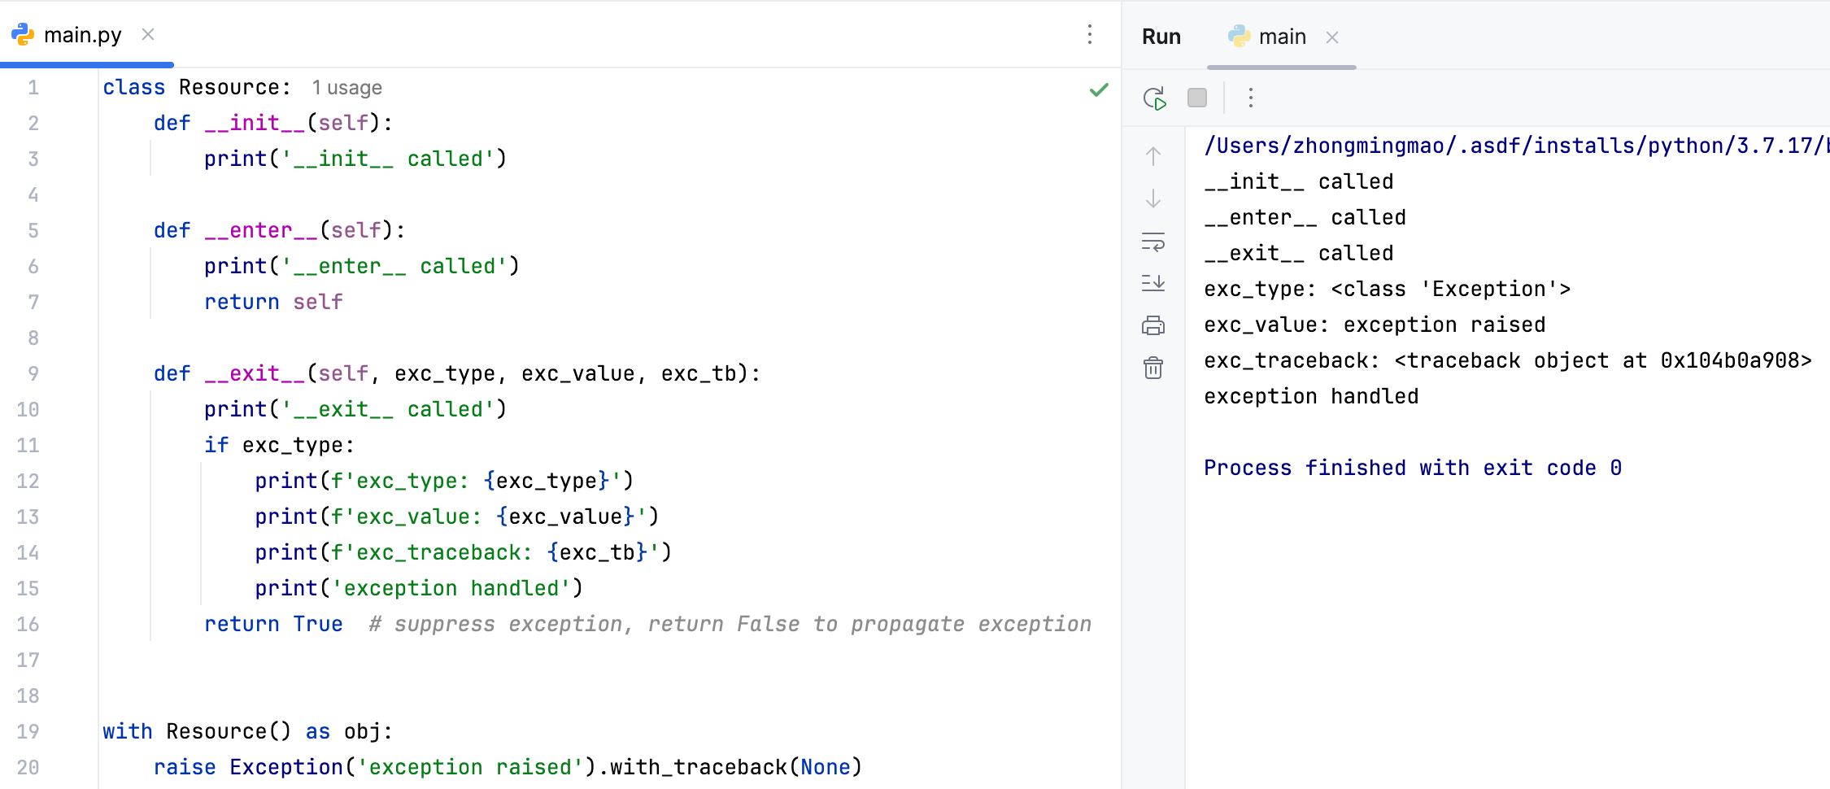The image size is (1830, 789).
Task: Click the Up the stack trace arrow
Action: tap(1152, 156)
